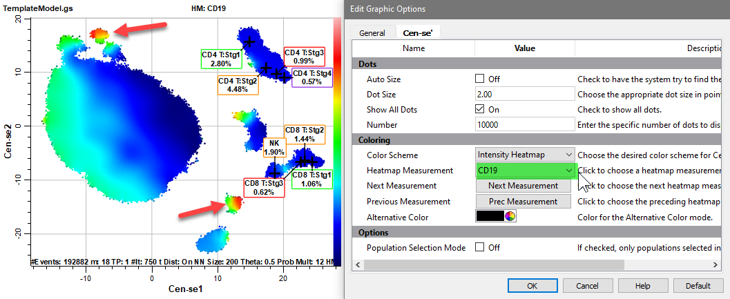Screen dimensions: 730x299
Task: Open the color wheel picker icon
Action: point(510,217)
